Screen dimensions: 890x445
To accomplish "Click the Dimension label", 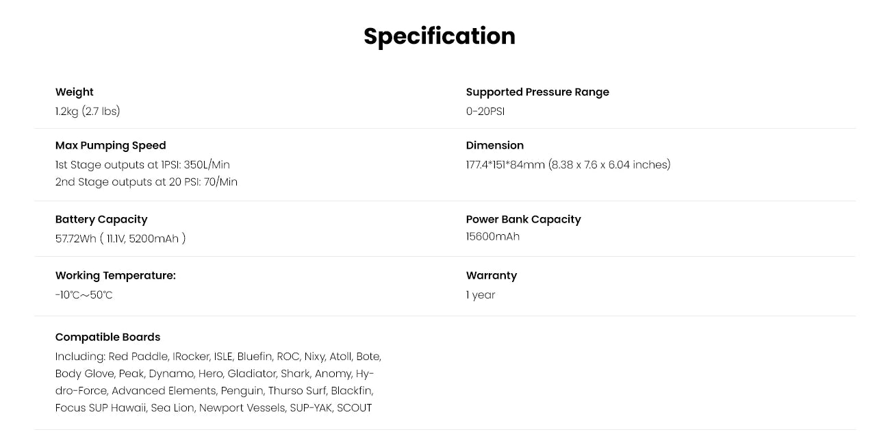I will (x=494, y=145).
